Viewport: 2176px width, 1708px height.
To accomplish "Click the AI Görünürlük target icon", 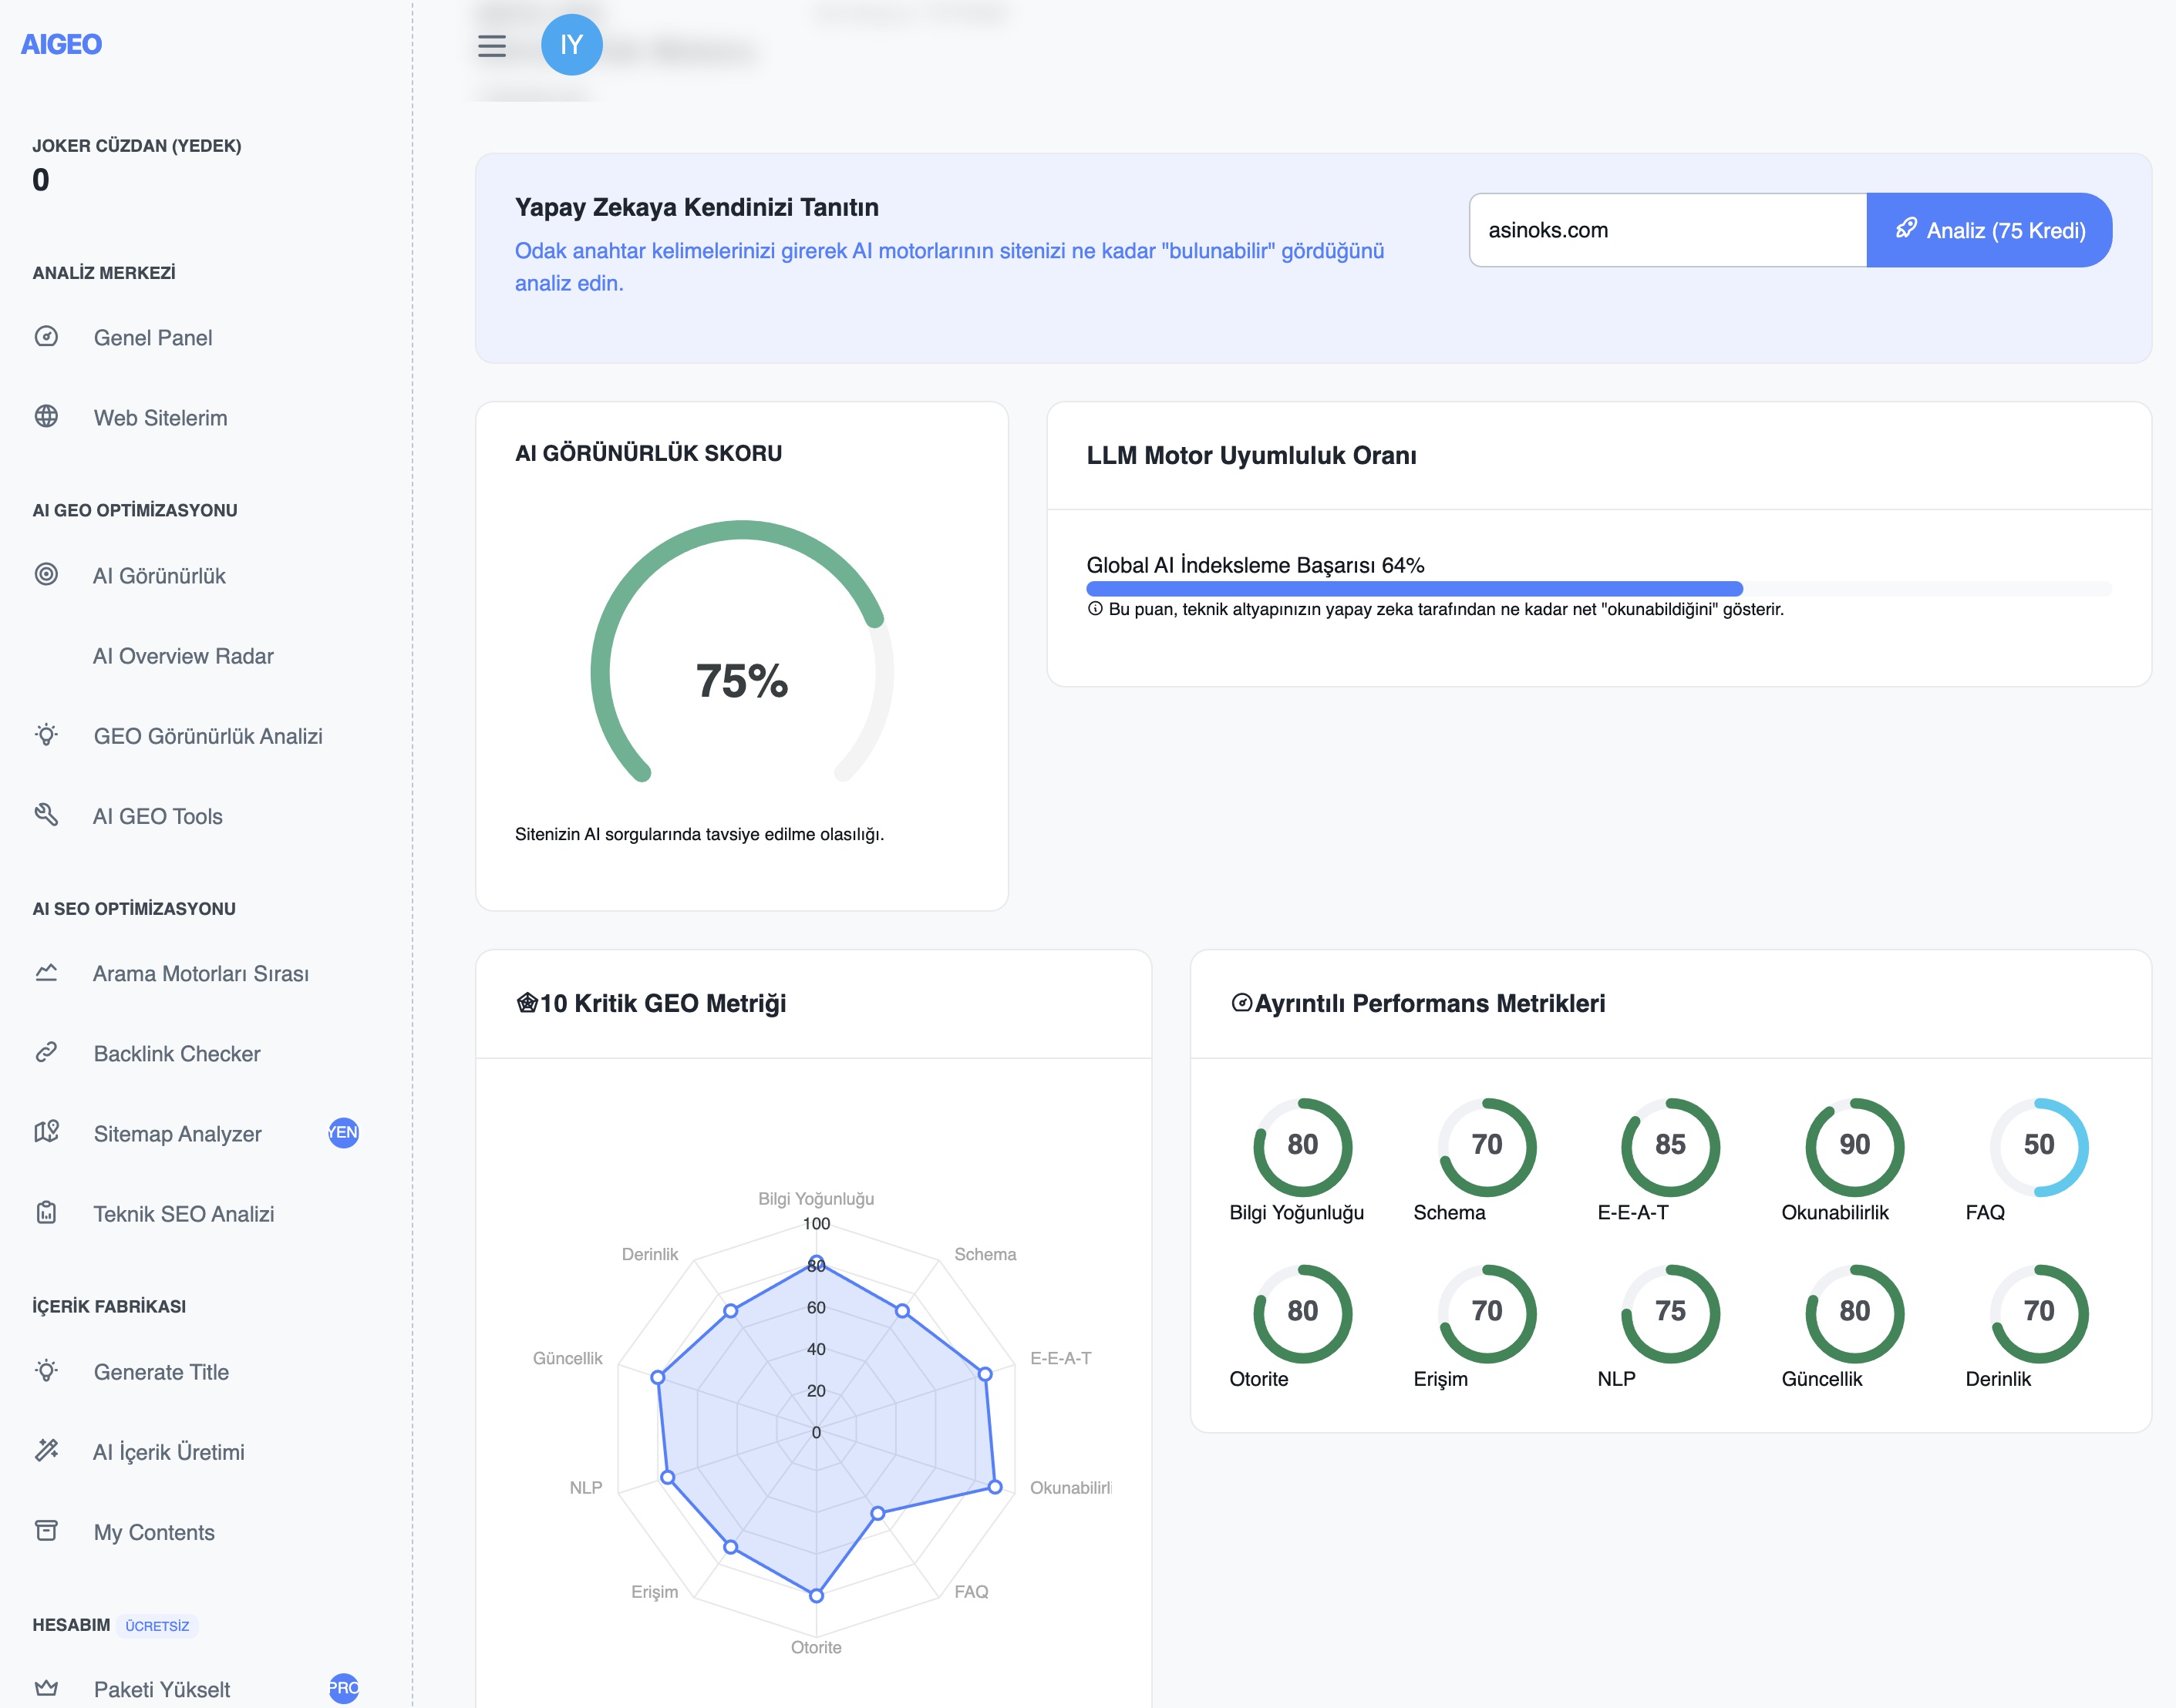I will 46,575.
